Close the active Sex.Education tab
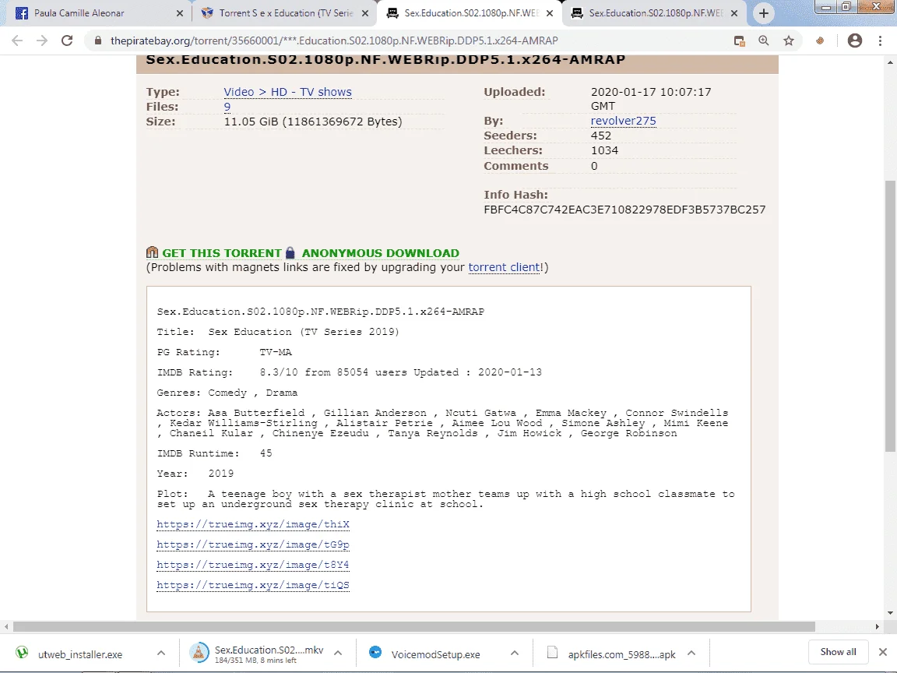The image size is (897, 673). point(550,13)
